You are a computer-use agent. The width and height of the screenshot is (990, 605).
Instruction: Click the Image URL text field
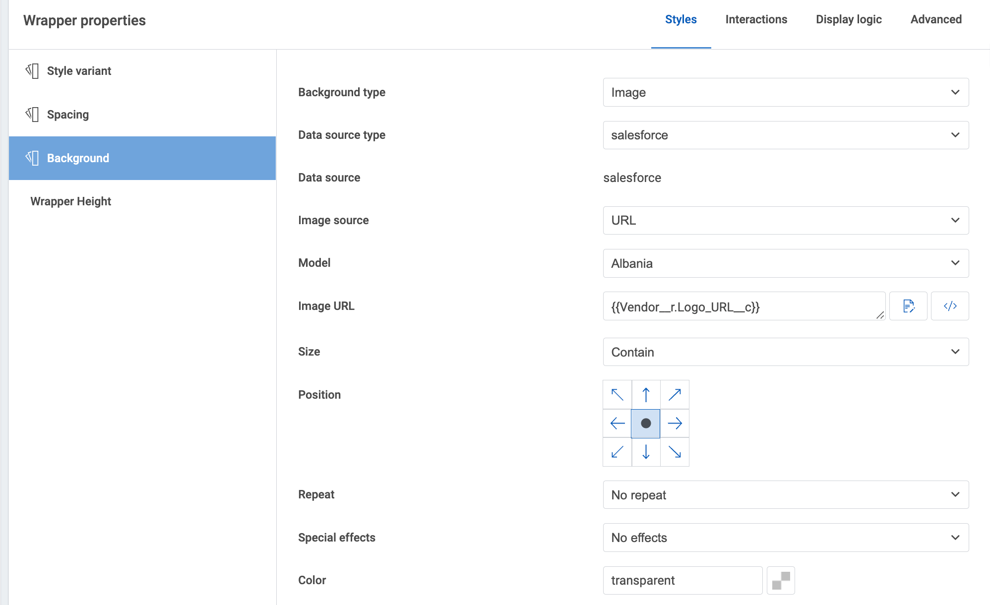coord(744,306)
